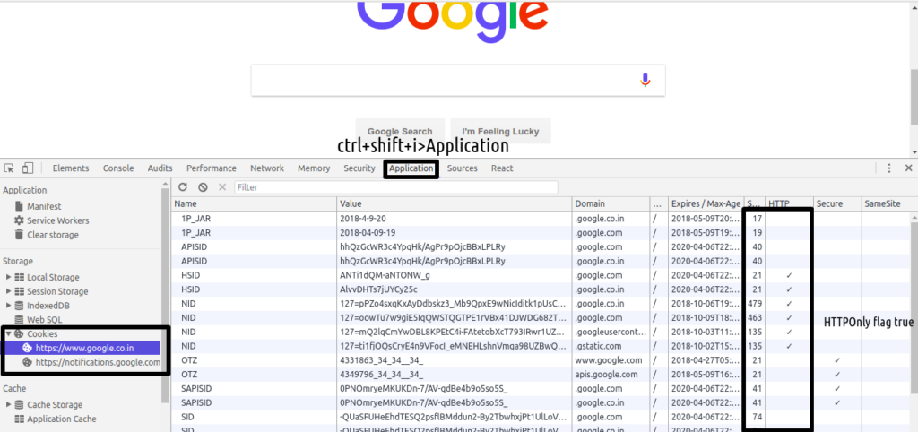This screenshot has height=432, width=918.
Task: Collapse the Cookies tree node
Action: coord(9,333)
